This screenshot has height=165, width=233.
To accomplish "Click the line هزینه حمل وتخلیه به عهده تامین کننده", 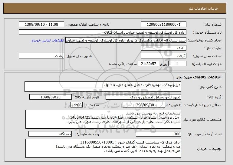I will point(142,151).
